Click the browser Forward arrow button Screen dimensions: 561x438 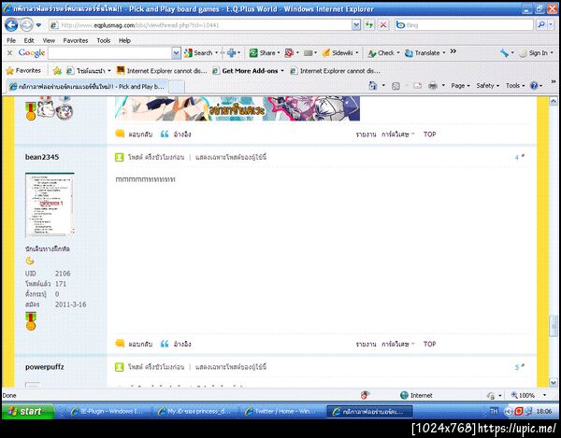click(26, 25)
